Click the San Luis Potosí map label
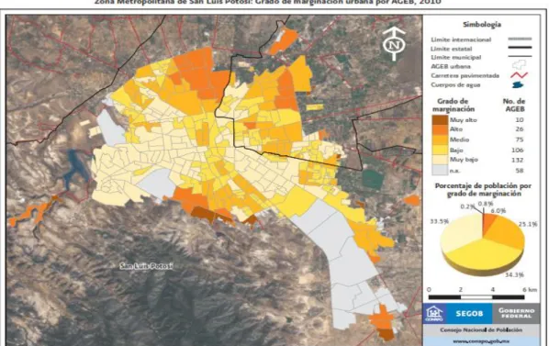This screenshot has height=346, width=549. coord(146,266)
